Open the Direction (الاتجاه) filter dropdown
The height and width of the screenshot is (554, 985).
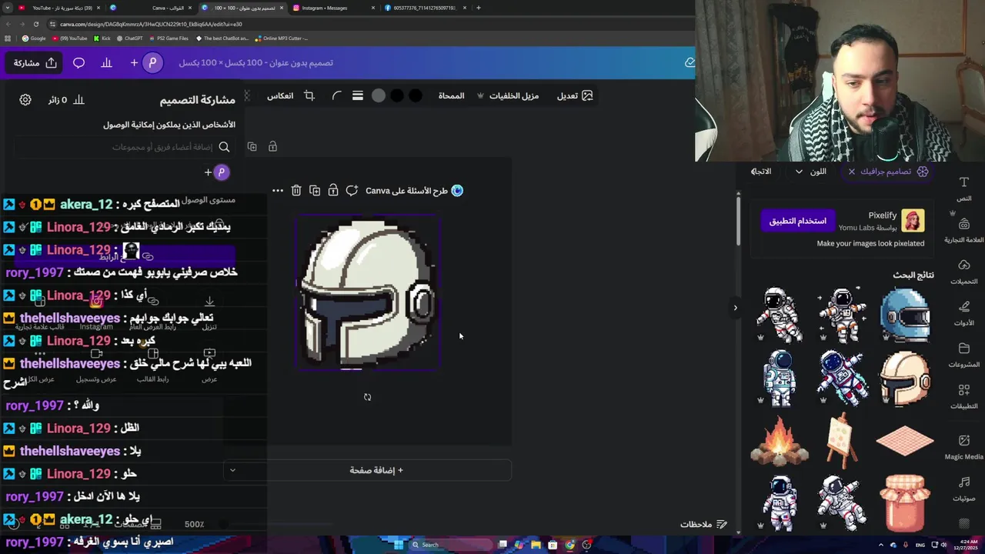pos(760,172)
